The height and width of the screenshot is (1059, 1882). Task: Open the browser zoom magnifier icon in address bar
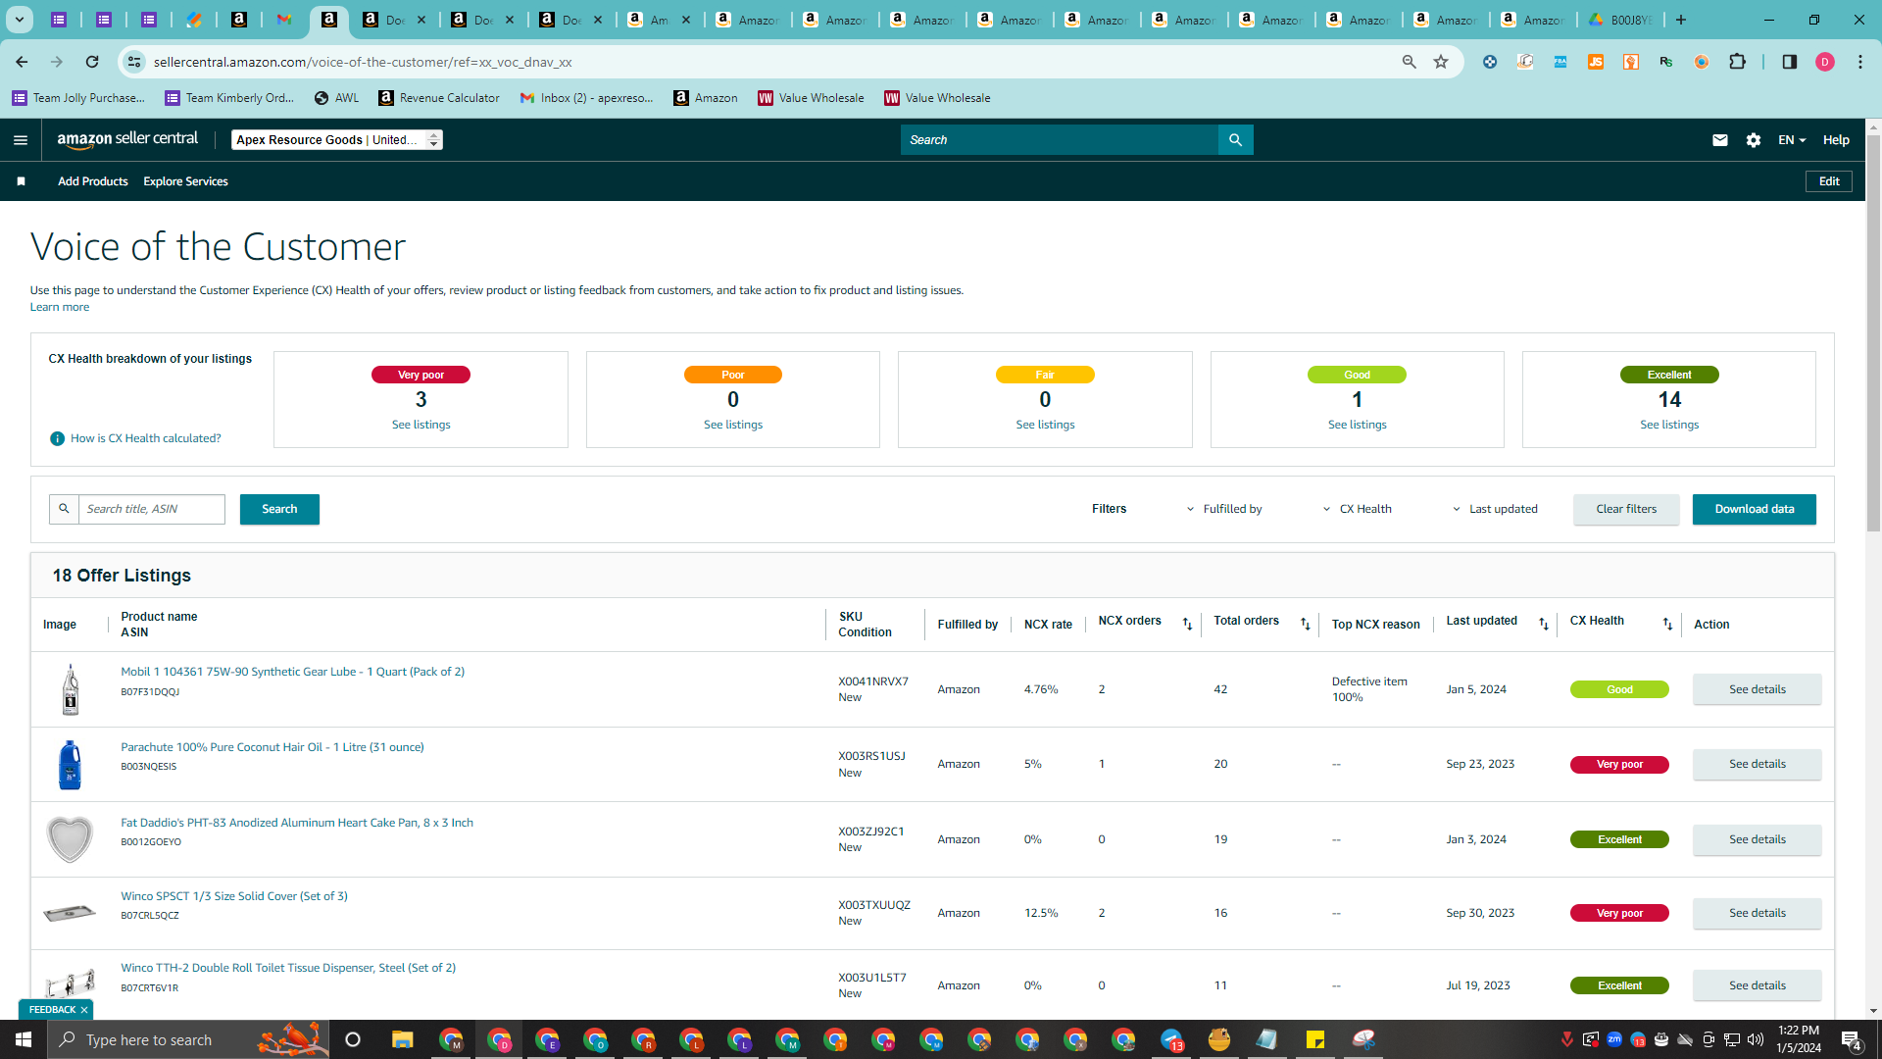(x=1409, y=62)
